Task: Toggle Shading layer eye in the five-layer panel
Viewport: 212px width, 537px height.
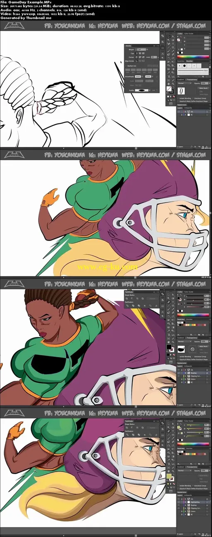Action: (178, 373)
